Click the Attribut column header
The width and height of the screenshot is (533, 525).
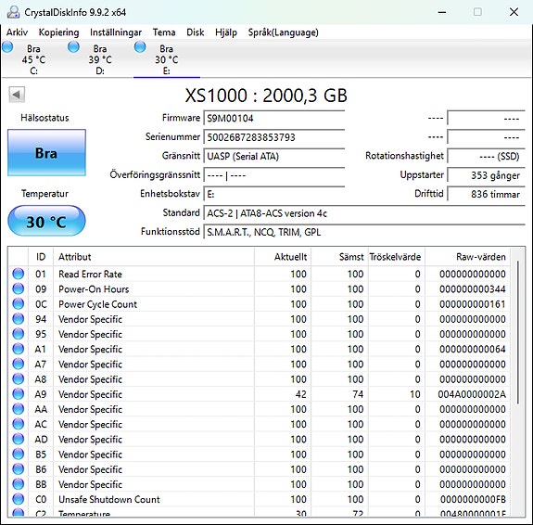(154, 257)
